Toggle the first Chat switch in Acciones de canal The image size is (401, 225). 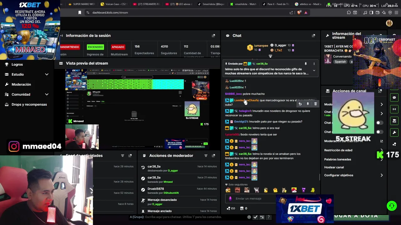click(380, 123)
